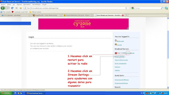Click the red server status icon
The width and height of the screenshot is (169, 95).
click(116, 53)
